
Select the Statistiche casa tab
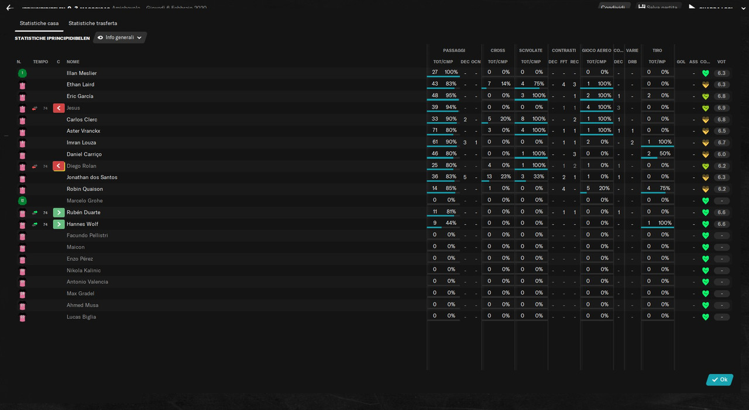[39, 23]
